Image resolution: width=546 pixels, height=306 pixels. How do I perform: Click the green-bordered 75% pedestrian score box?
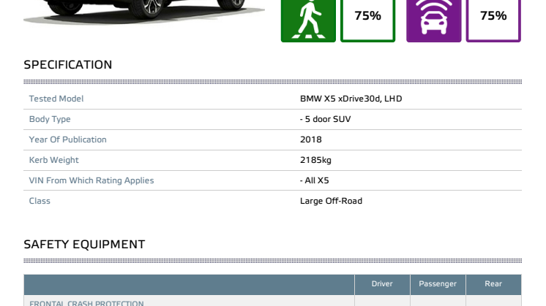tap(367, 20)
